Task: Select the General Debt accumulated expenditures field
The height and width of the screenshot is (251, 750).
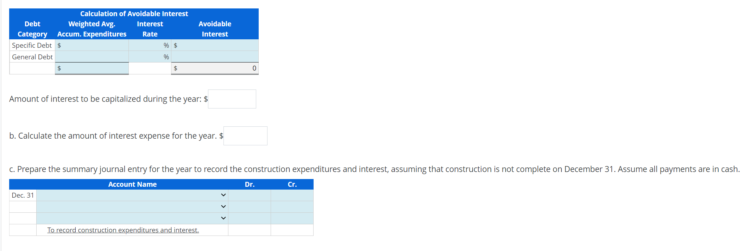Action: tap(92, 57)
